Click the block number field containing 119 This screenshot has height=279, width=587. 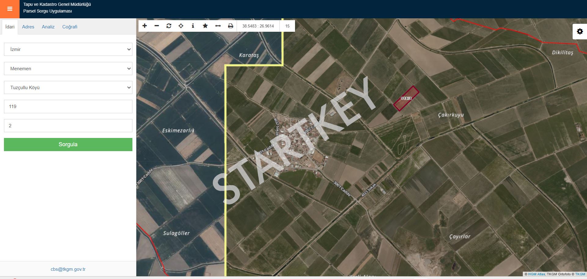point(68,107)
